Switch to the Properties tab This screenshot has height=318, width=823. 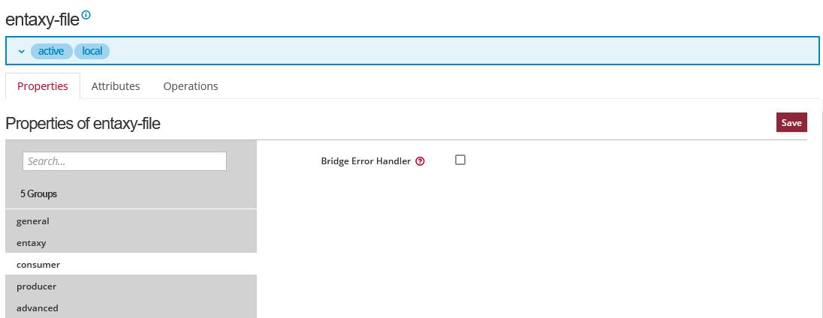coord(43,86)
